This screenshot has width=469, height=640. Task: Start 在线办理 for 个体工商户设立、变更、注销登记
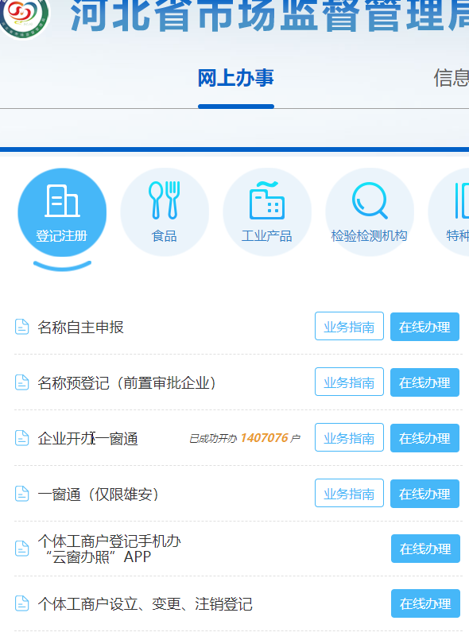(425, 603)
